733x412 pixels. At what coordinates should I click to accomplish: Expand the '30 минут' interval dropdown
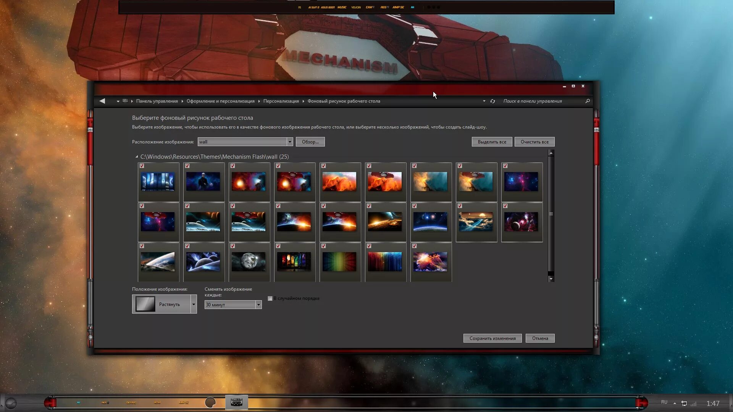point(258,305)
